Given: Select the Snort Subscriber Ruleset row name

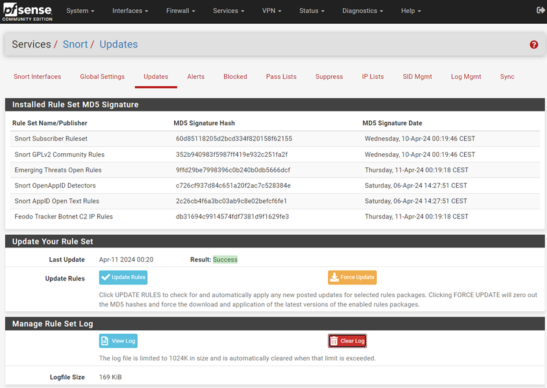Looking at the screenshot, I should (51, 139).
